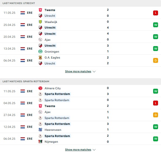Click the Twente club crest in Utrecht's 11.05.25 match
161x154 pixels.
coord(40,10)
